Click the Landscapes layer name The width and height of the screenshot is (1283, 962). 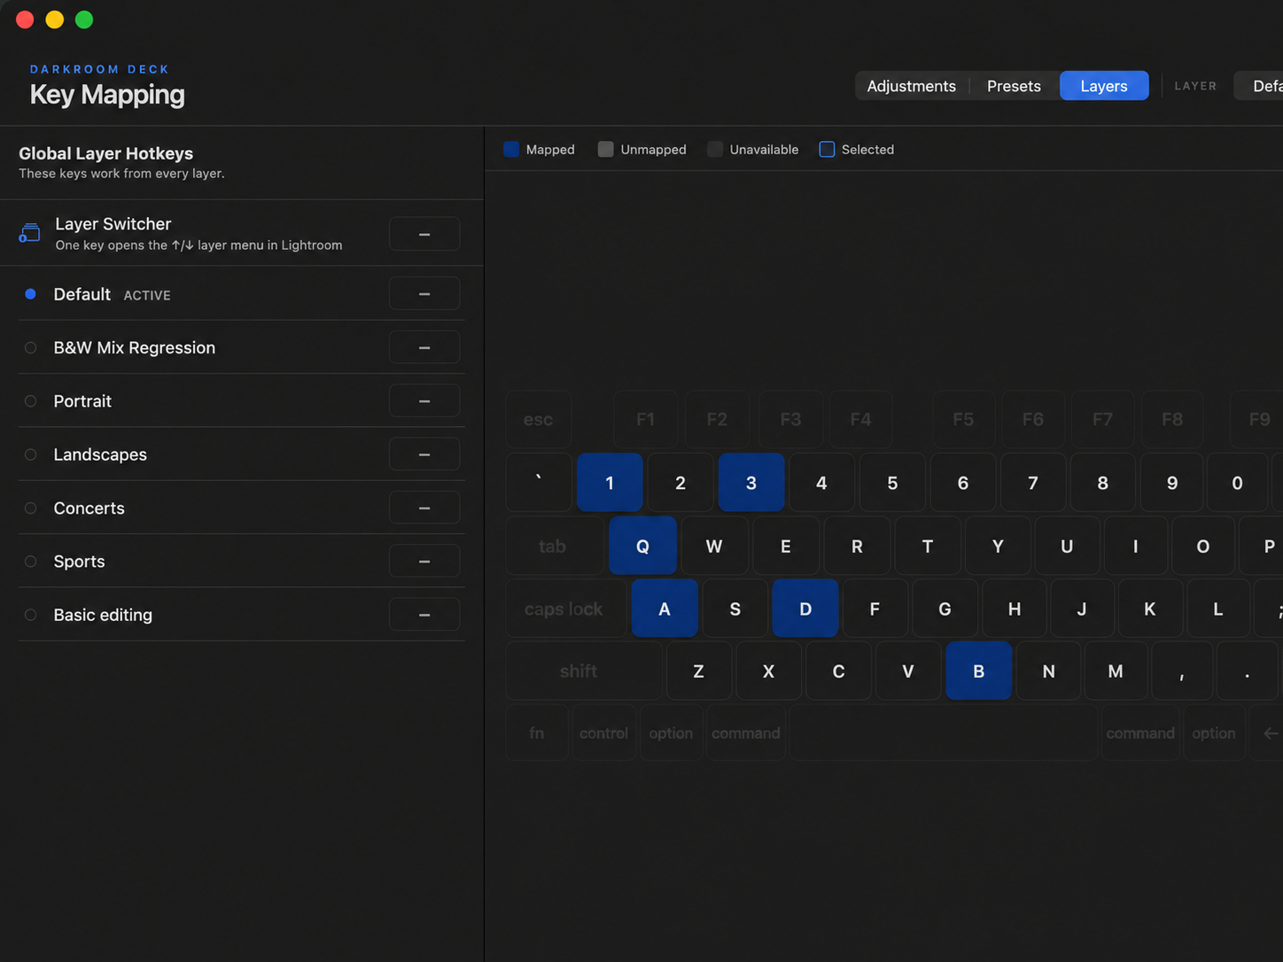(x=100, y=454)
